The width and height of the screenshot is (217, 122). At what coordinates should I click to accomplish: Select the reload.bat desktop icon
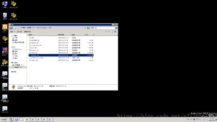coord(5,109)
